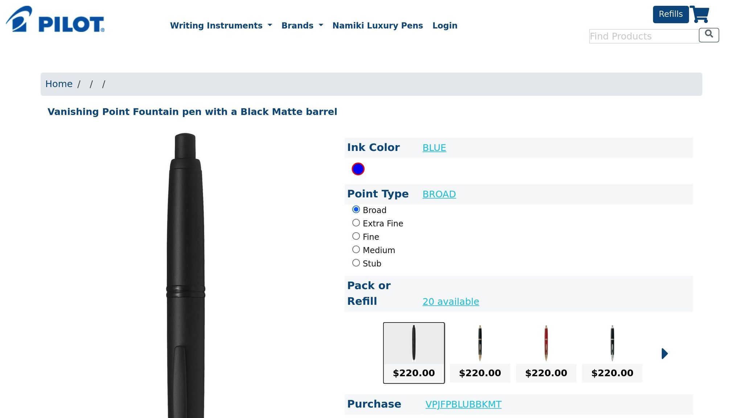Open the BLUE ink color link
The width and height of the screenshot is (743, 418).
point(434,148)
